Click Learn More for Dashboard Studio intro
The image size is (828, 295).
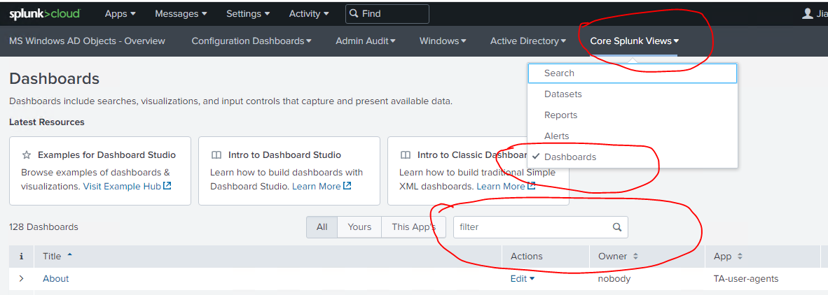[x=321, y=186]
